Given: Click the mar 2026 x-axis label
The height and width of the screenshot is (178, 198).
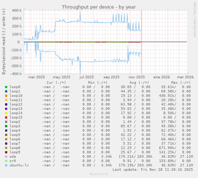Looking at the screenshot, I should [185, 77].
